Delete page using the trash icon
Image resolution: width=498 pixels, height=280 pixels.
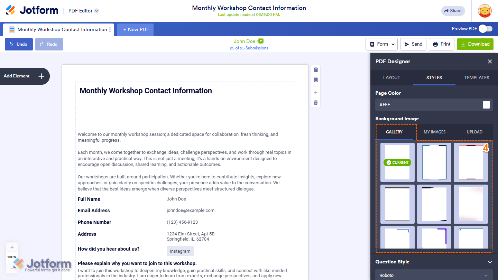pos(316,103)
